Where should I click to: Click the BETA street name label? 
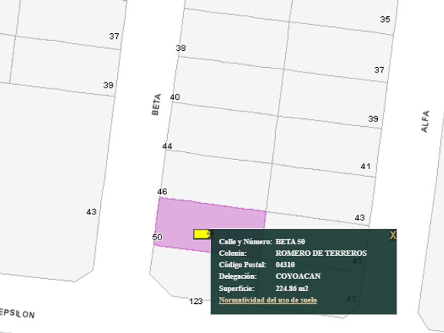pos(156,105)
